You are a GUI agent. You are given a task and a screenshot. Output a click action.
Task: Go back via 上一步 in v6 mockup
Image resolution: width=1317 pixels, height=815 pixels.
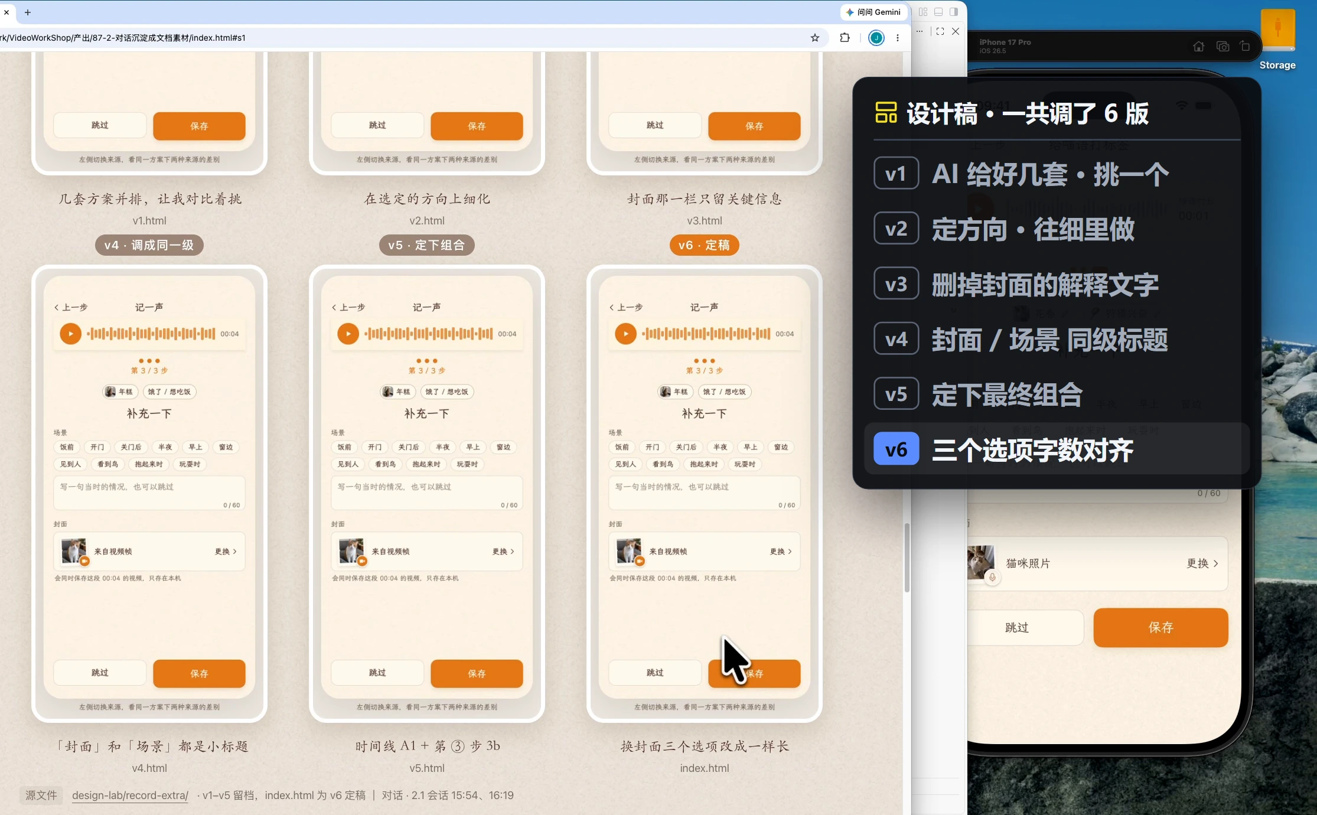[626, 307]
